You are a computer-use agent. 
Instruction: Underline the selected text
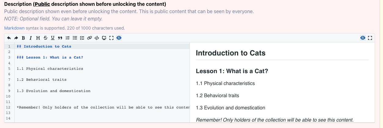pyautogui.click(x=53, y=38)
